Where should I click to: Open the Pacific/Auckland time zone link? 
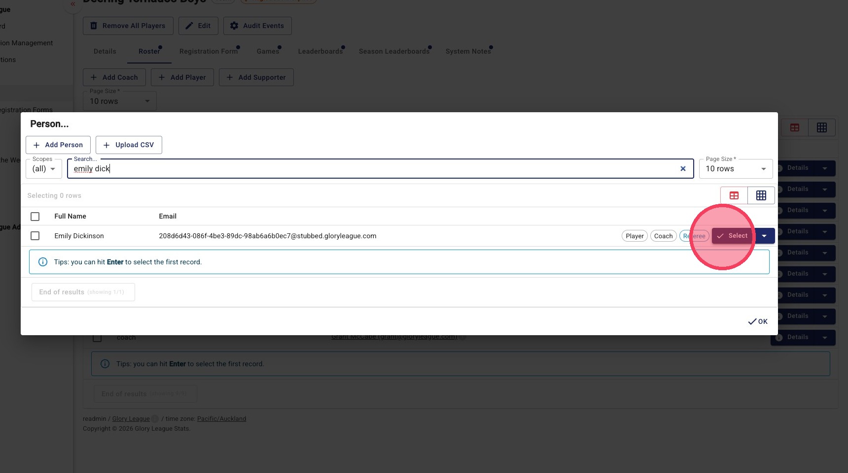click(x=221, y=419)
